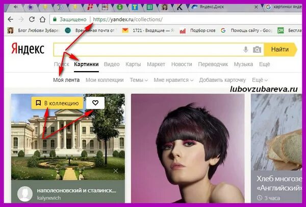Viewport: 306px width, 207px height.
Task: Open the Моя лента section
Action: point(66,80)
